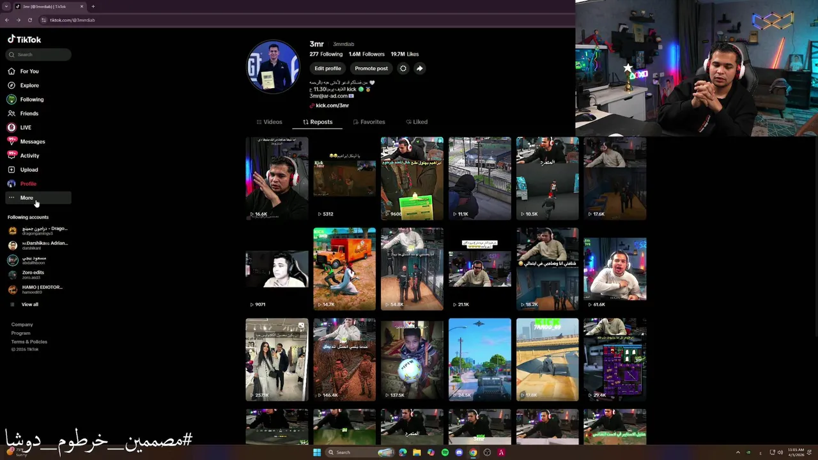The image size is (818, 460).
Task: Click the browser forward arrow
Action: [x=18, y=20]
